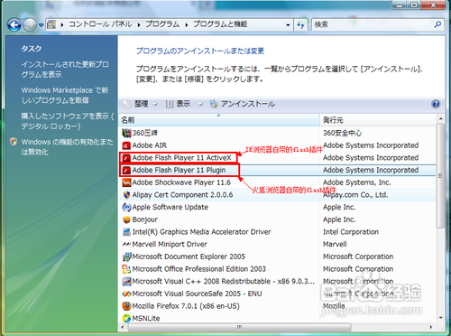Click the Adobe AIR name text
Image resolution: width=451 pixels, height=336 pixels.
point(150,145)
